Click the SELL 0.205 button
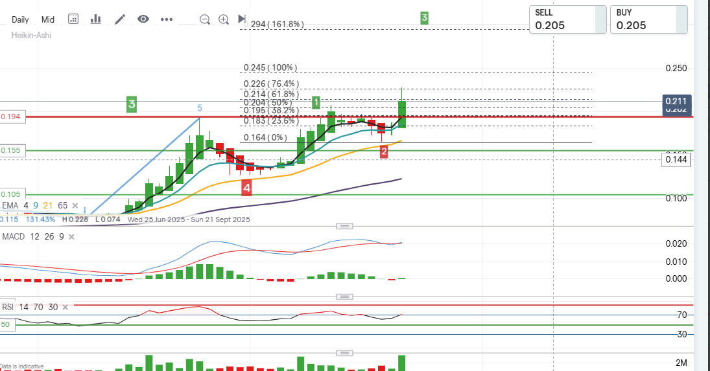The height and width of the screenshot is (371, 710). [563, 20]
